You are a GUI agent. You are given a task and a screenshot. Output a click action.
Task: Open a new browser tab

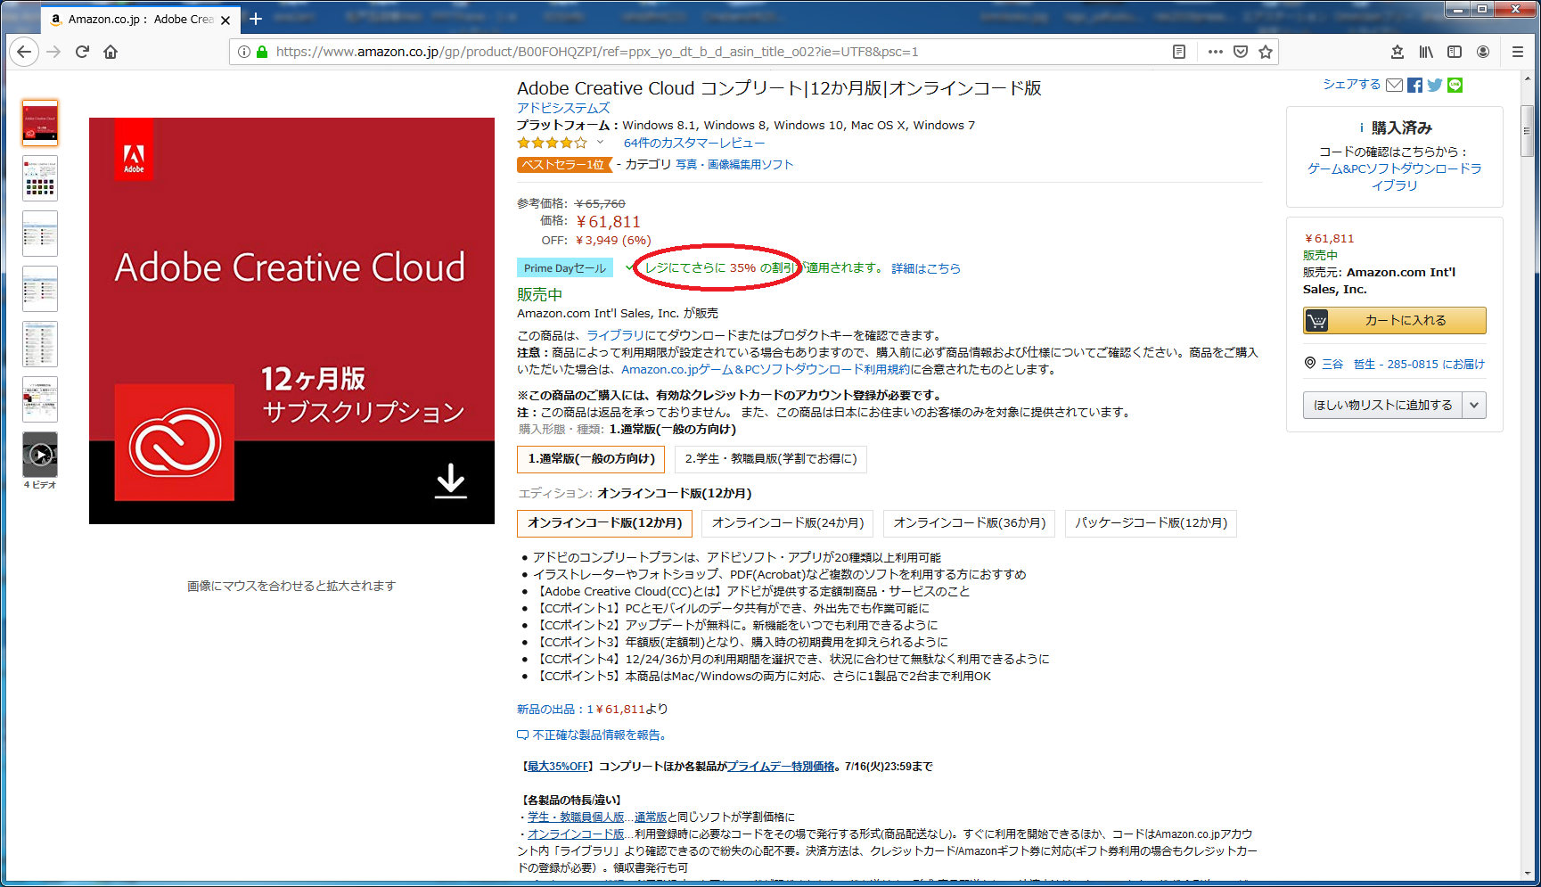[x=256, y=19]
